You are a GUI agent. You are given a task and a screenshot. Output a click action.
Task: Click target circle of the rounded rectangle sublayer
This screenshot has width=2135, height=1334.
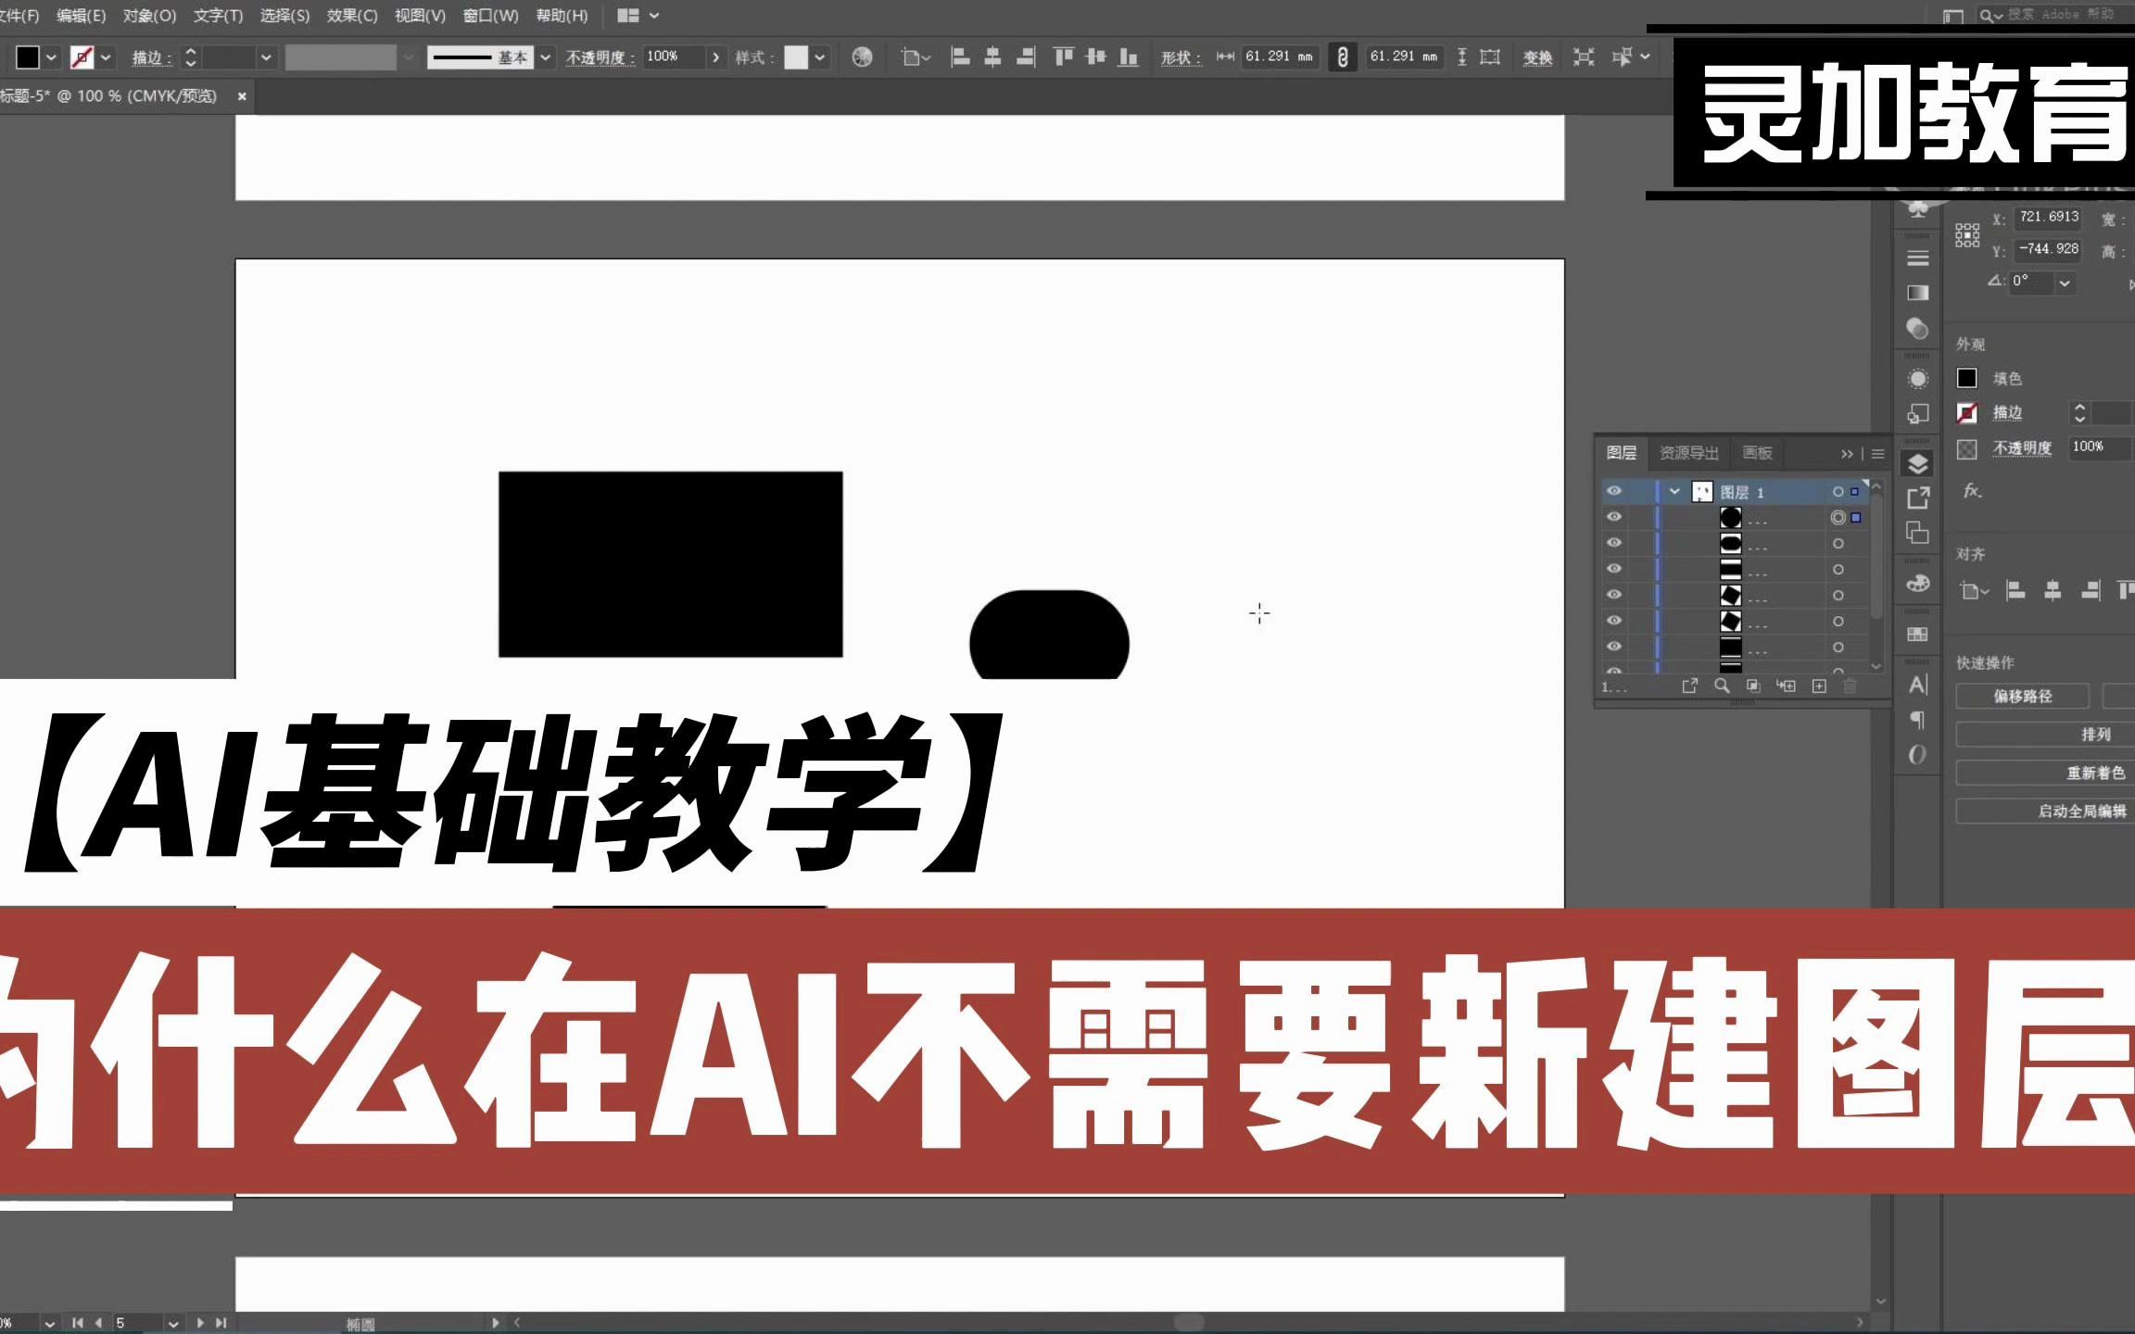1838,544
